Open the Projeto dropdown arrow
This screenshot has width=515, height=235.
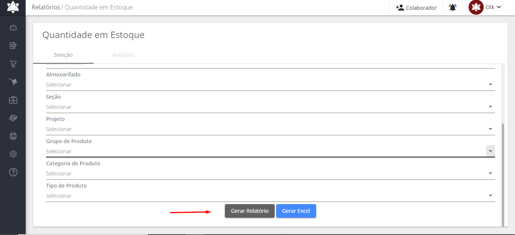coord(490,129)
